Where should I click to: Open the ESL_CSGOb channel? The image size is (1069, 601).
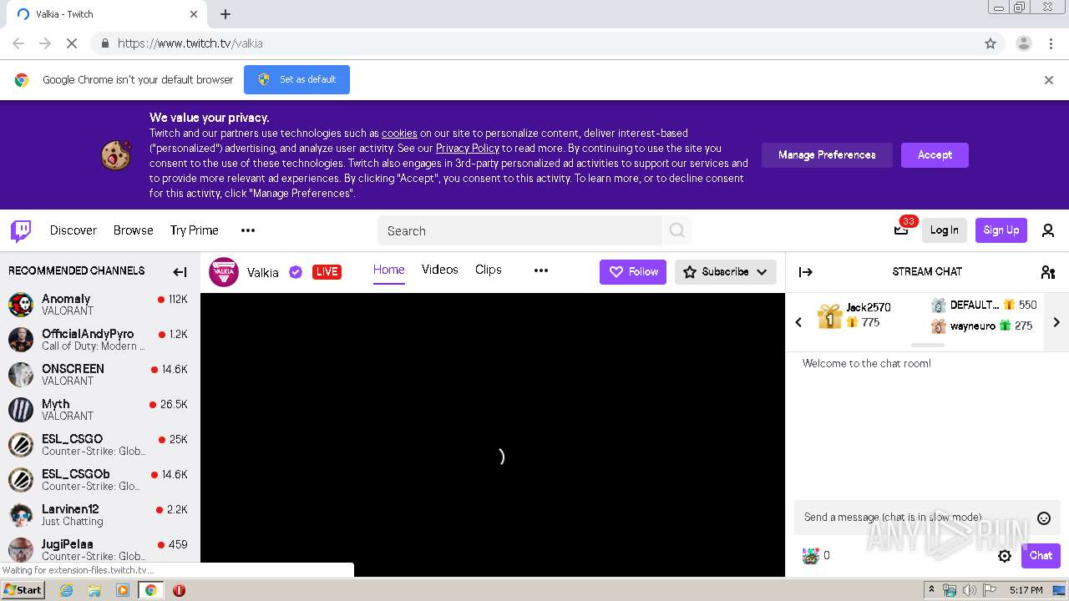point(100,480)
